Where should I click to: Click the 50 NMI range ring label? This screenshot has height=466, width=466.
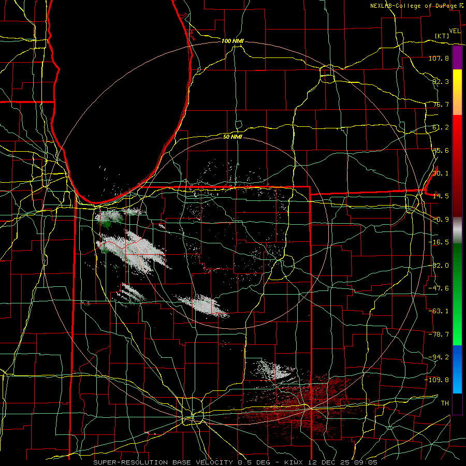232,137
